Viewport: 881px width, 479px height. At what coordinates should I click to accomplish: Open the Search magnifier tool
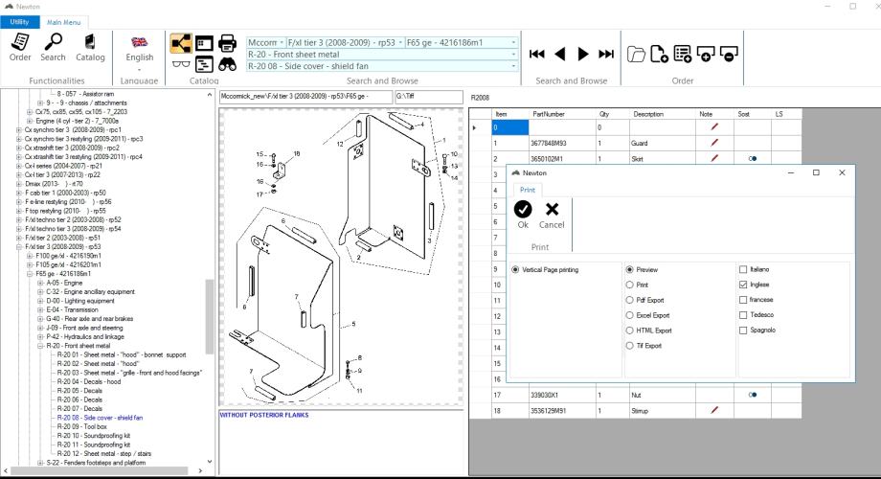coord(53,45)
